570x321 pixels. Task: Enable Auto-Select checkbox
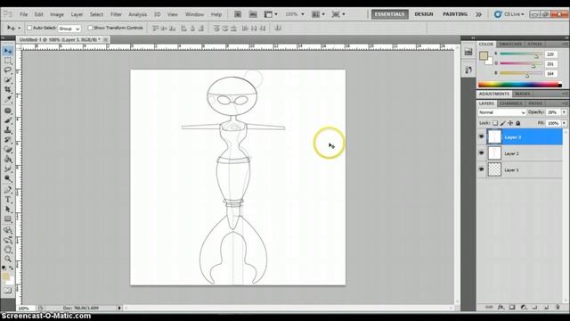tap(29, 28)
